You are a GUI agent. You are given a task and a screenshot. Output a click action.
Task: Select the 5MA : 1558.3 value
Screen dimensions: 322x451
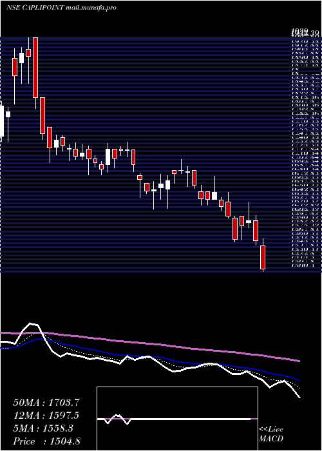(43, 428)
